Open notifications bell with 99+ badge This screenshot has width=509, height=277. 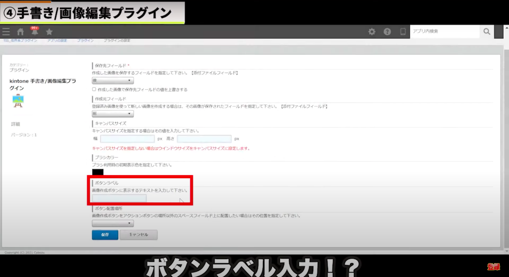[35, 32]
